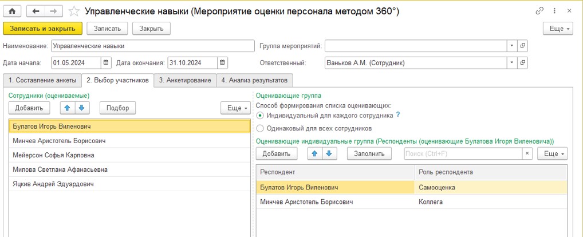The width and height of the screenshot is (583, 237).
Task: Move selected employee down in list
Action: pyautogui.click(x=81, y=108)
